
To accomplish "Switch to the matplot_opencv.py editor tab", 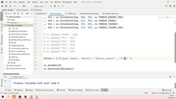I will click(111, 13).
